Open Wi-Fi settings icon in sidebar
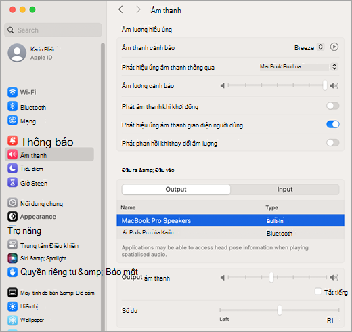Screen dimensions: 352x332 click(12, 92)
